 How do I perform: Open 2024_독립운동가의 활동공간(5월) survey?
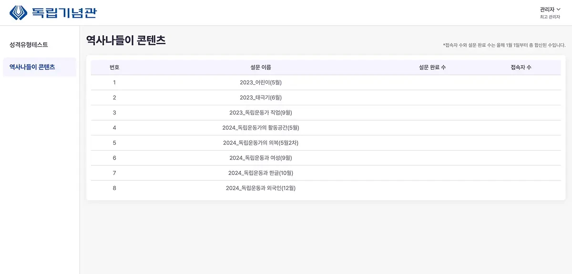click(x=261, y=128)
